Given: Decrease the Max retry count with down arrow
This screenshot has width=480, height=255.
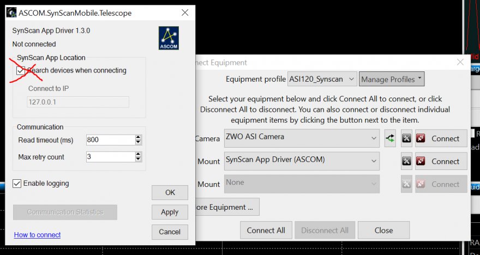Looking at the screenshot, I should click(138, 160).
